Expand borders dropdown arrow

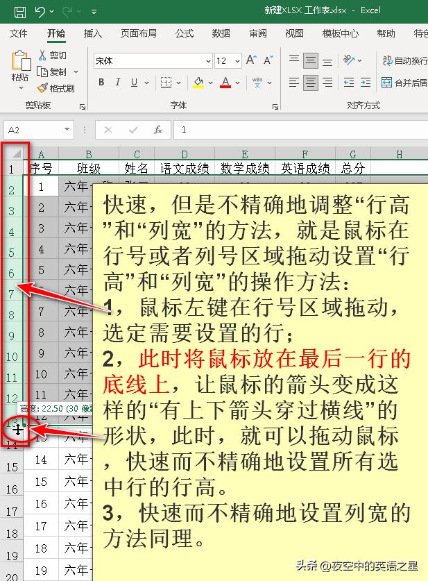tap(178, 83)
